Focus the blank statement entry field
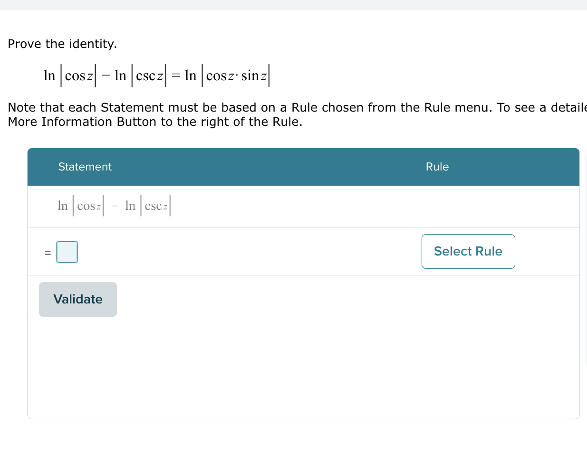 67,252
